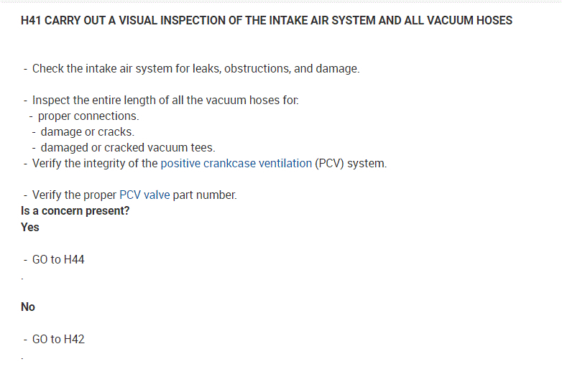Select the bold No answer label
The width and height of the screenshot is (562, 382).
click(x=28, y=307)
